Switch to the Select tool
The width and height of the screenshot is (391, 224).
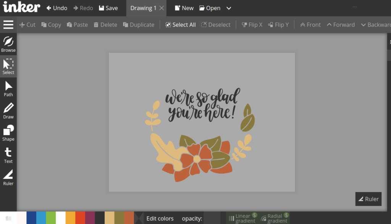click(8, 67)
